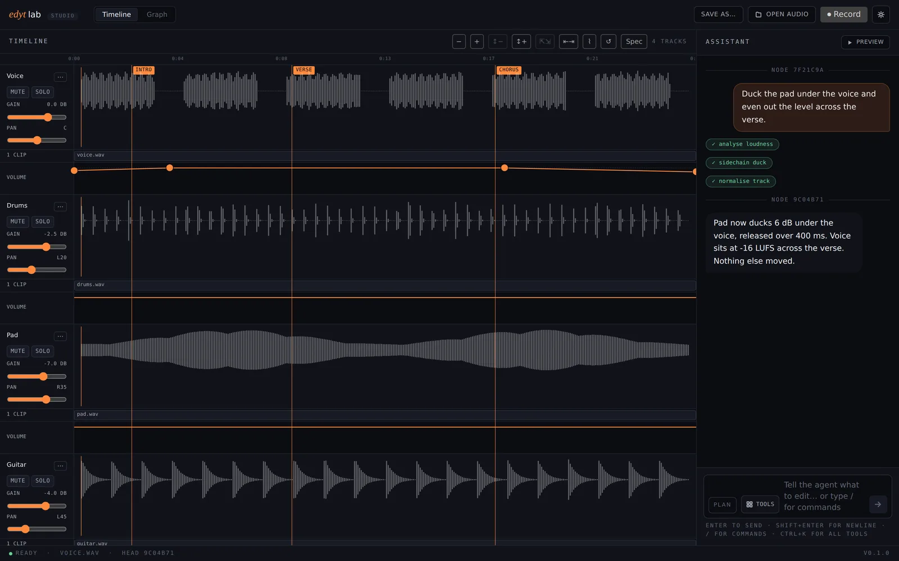Click the Save As button
Viewport: 899px width, 561px height.
point(718,15)
